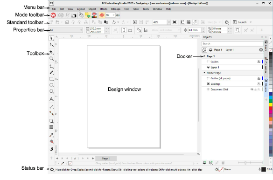This screenshot has width=273, height=180.
Task: Select the Connector tool
Action: pos(51,113)
